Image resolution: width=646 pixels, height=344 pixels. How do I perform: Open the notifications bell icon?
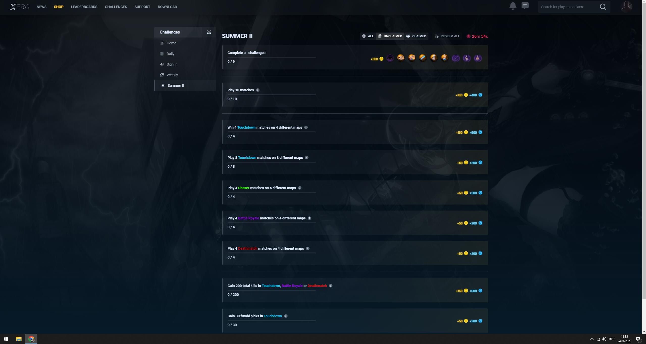coord(512,6)
